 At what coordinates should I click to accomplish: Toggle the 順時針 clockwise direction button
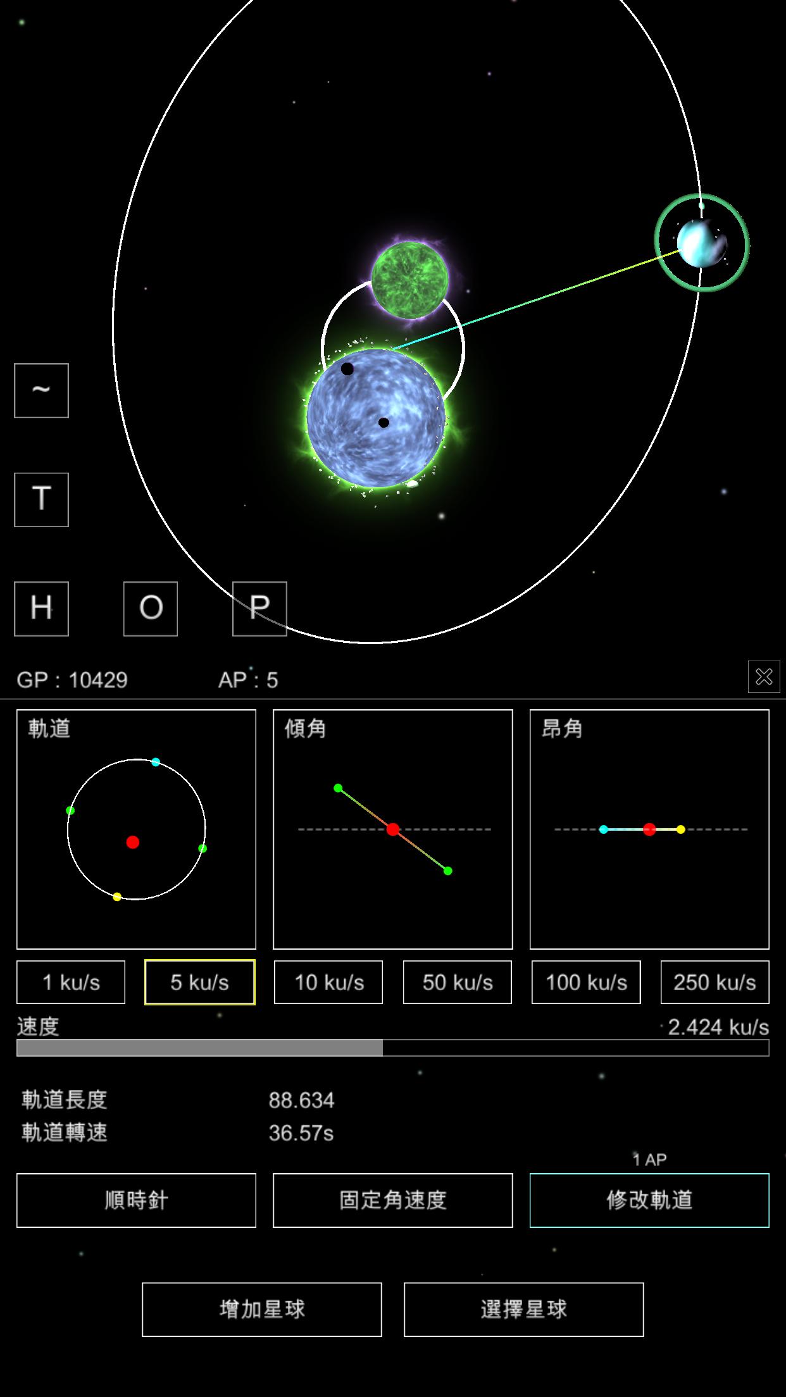tap(136, 1200)
